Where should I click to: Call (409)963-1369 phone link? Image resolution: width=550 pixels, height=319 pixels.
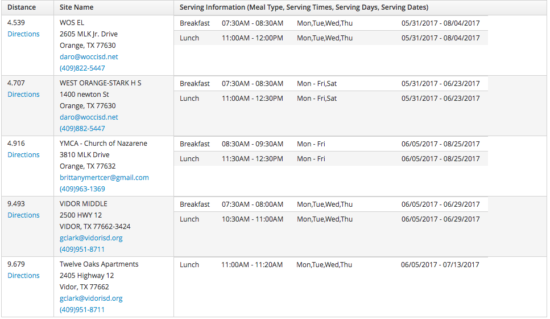pos(82,189)
